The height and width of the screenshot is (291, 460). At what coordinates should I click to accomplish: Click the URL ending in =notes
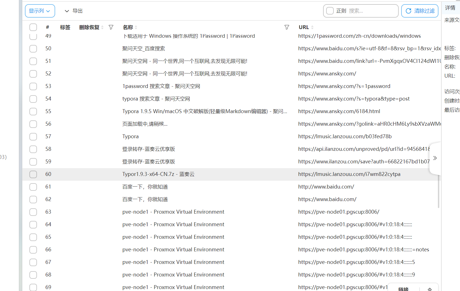tap(364, 250)
